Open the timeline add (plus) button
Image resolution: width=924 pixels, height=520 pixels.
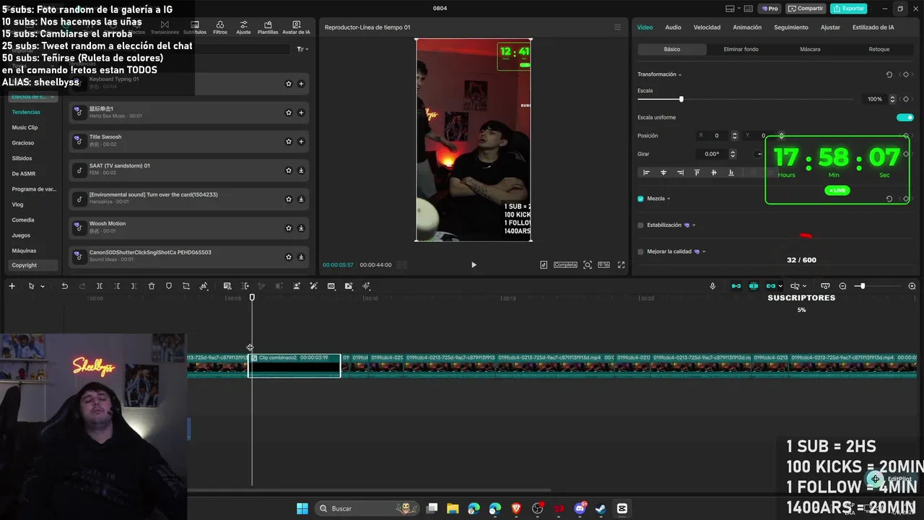pyautogui.click(x=12, y=286)
